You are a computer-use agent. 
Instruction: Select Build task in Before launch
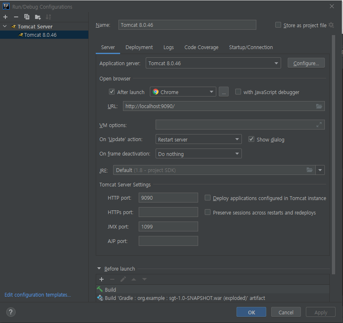[x=213, y=290]
